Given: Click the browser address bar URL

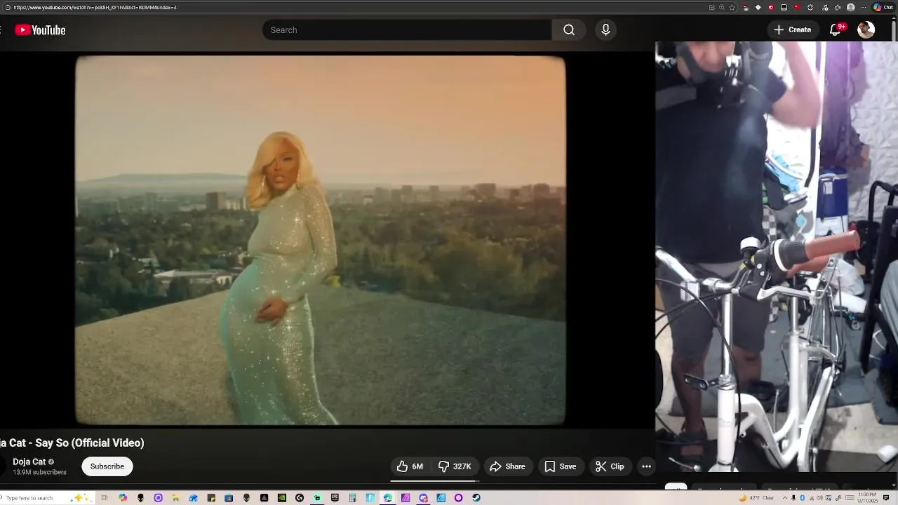Looking at the screenshot, I should (x=95, y=7).
